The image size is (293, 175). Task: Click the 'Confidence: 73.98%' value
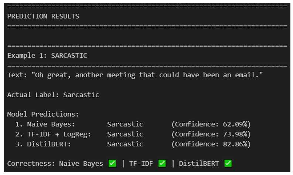pyautogui.click(x=211, y=134)
